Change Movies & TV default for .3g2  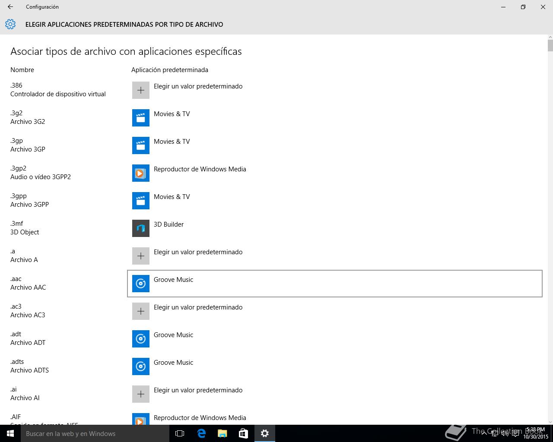coord(335,118)
